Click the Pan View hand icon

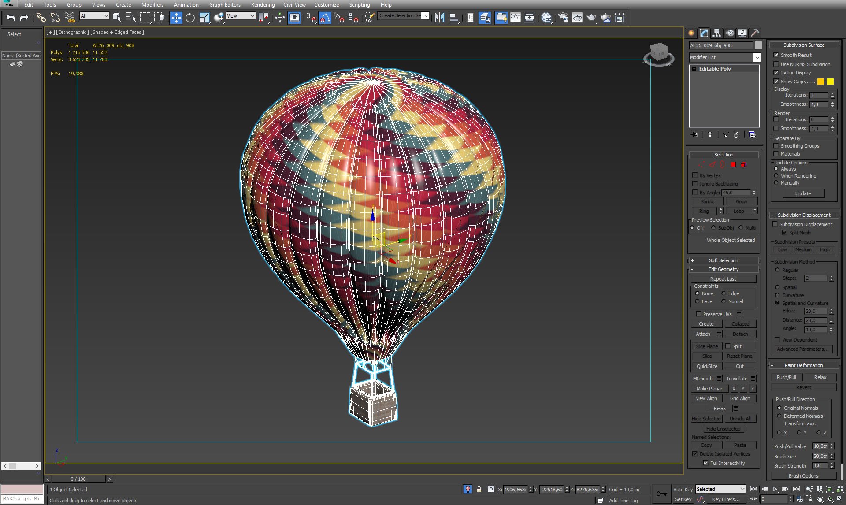[820, 499]
